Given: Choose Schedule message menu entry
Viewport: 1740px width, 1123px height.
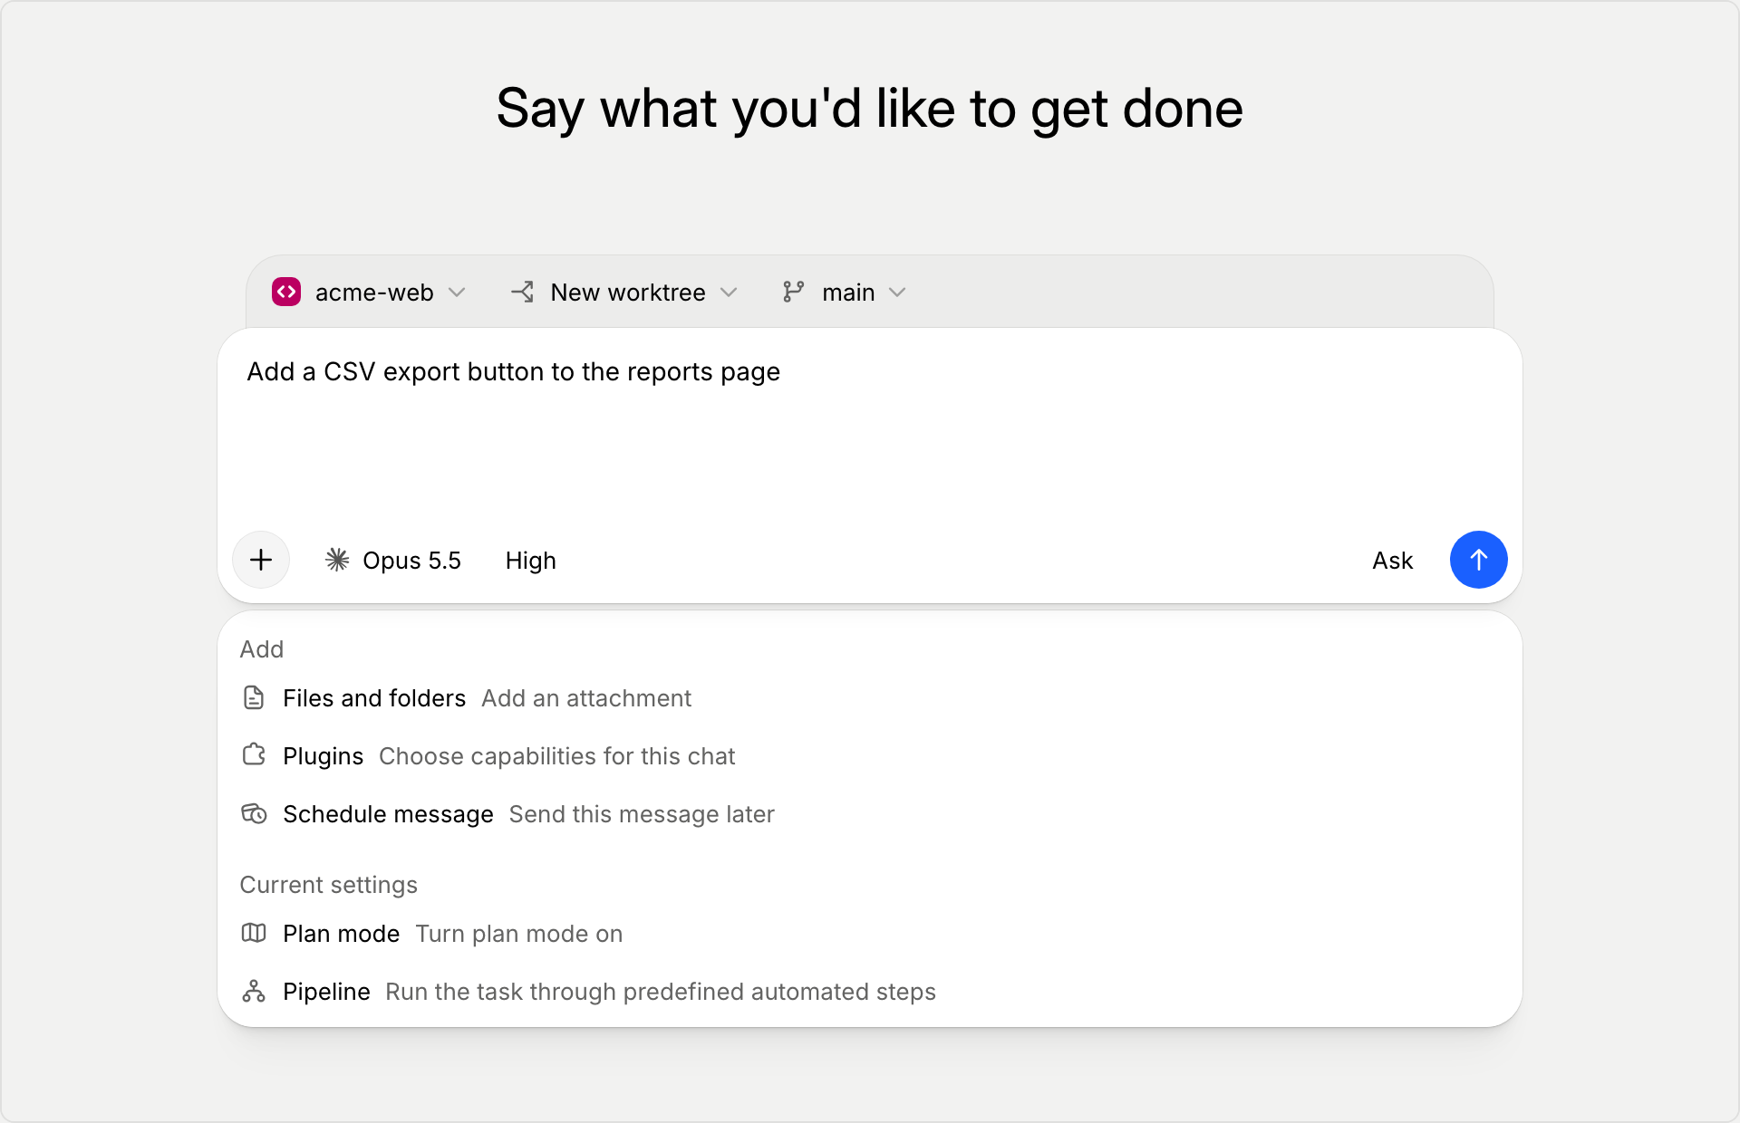Looking at the screenshot, I should coord(870,814).
